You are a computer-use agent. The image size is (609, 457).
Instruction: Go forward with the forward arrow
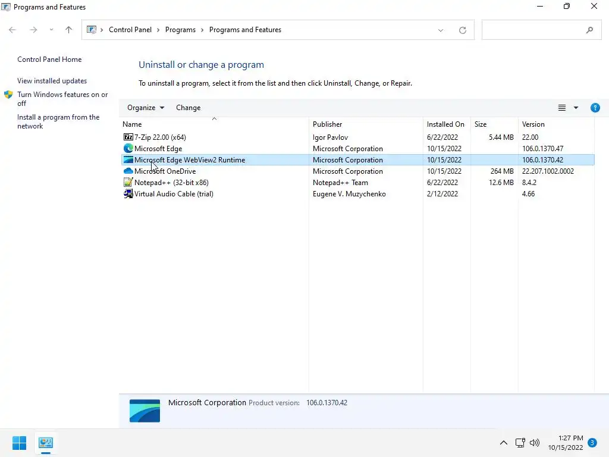click(33, 30)
